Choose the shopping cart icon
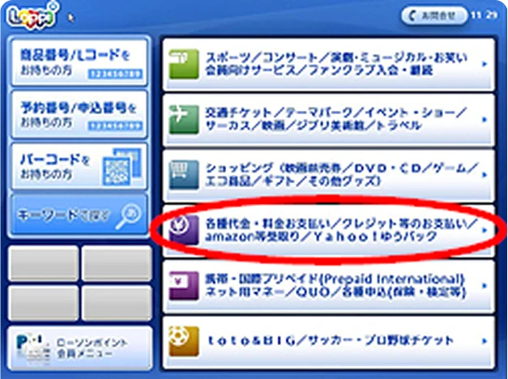508x379 pixels. [x=184, y=175]
